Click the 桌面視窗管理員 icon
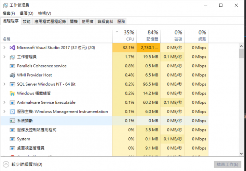This screenshot has height=171, width=246. click(x=12, y=148)
